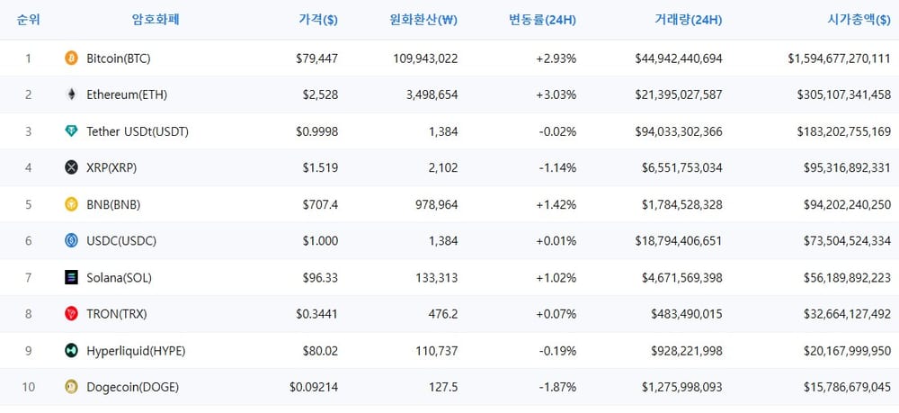Sort by 거래량(24H) column header

point(689,20)
